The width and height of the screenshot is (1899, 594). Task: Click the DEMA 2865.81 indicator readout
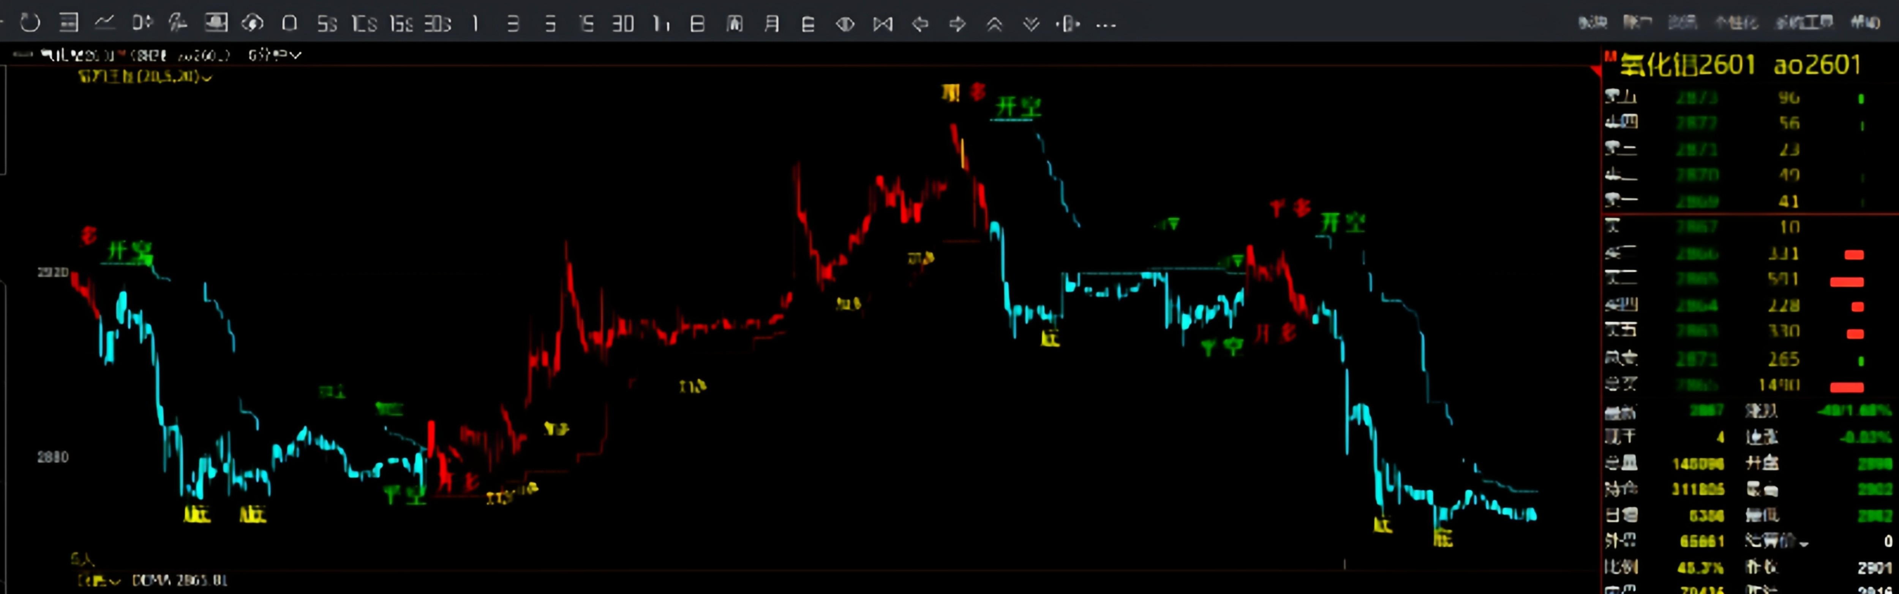[x=179, y=581]
